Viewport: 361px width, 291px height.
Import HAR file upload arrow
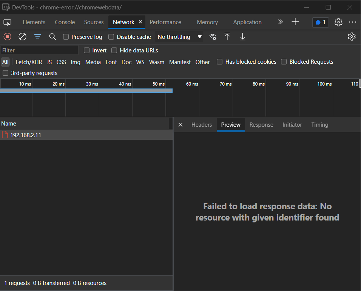click(x=227, y=37)
